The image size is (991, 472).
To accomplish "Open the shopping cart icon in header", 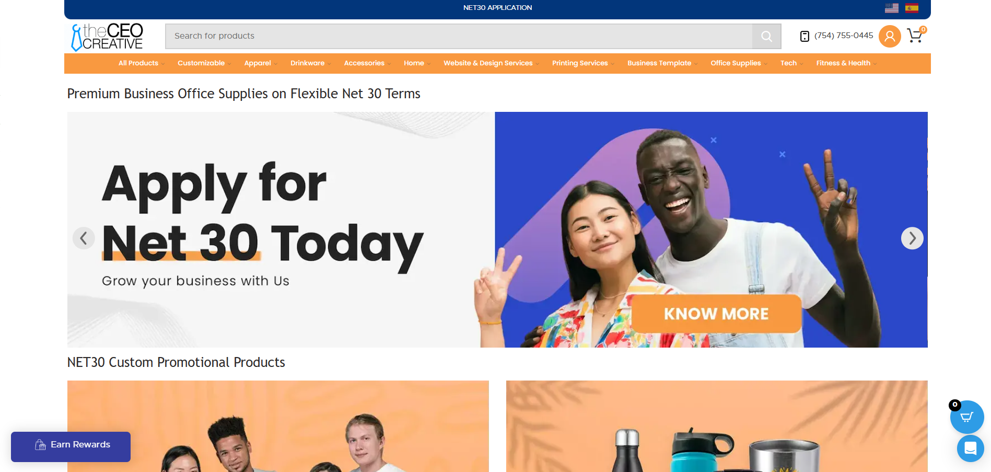I will (x=915, y=36).
